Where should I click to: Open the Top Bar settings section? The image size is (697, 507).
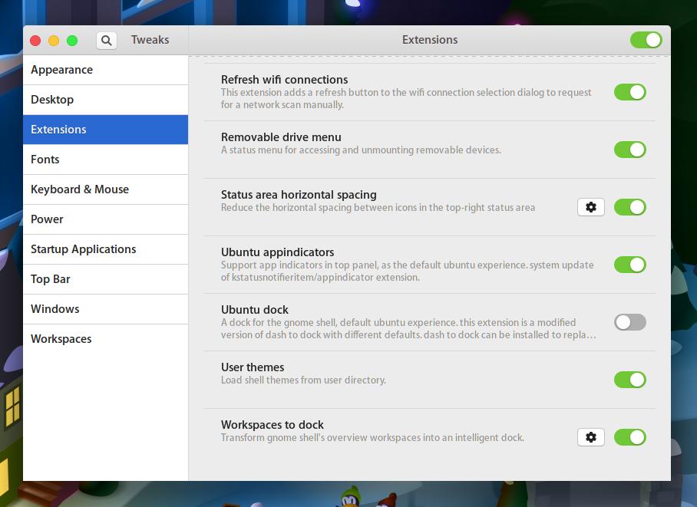point(51,279)
